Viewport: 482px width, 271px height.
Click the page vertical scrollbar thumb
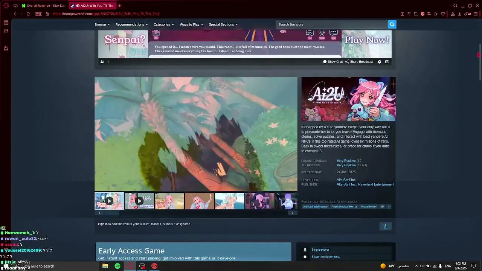480,62
